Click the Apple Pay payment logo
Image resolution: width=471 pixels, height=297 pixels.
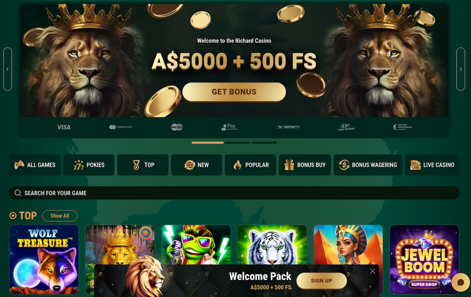click(x=229, y=127)
